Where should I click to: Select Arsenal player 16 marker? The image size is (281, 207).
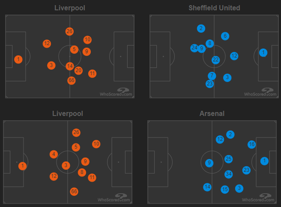251,144
